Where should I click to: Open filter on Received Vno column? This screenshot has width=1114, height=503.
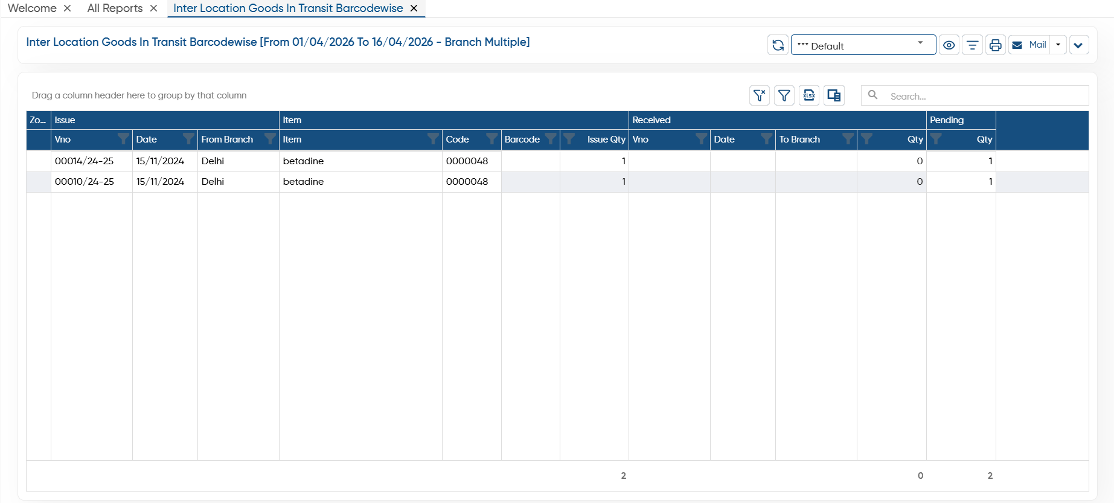[701, 139]
